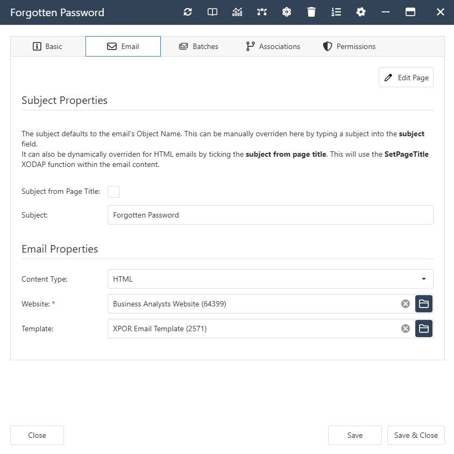Viewport: 454px width, 454px height.
Task: Open the numbered list icon
Action: tap(336, 12)
